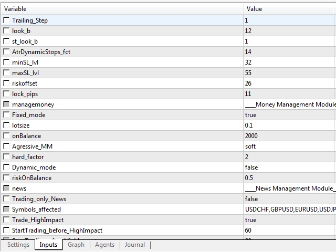Edit the onBalance value 2000
Viewport: 336px width, 252px height.
[x=289, y=136]
